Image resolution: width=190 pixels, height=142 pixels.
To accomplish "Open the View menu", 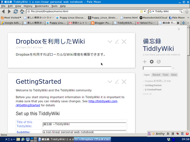I will [x=18, y=6].
